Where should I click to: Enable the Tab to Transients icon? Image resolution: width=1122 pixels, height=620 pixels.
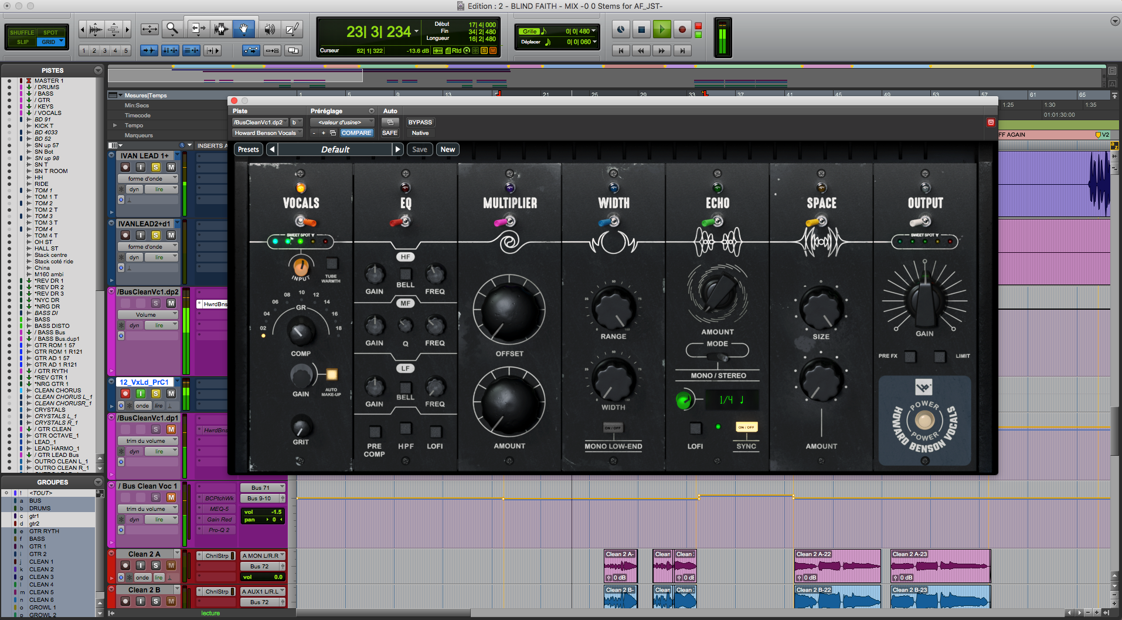pos(149,50)
